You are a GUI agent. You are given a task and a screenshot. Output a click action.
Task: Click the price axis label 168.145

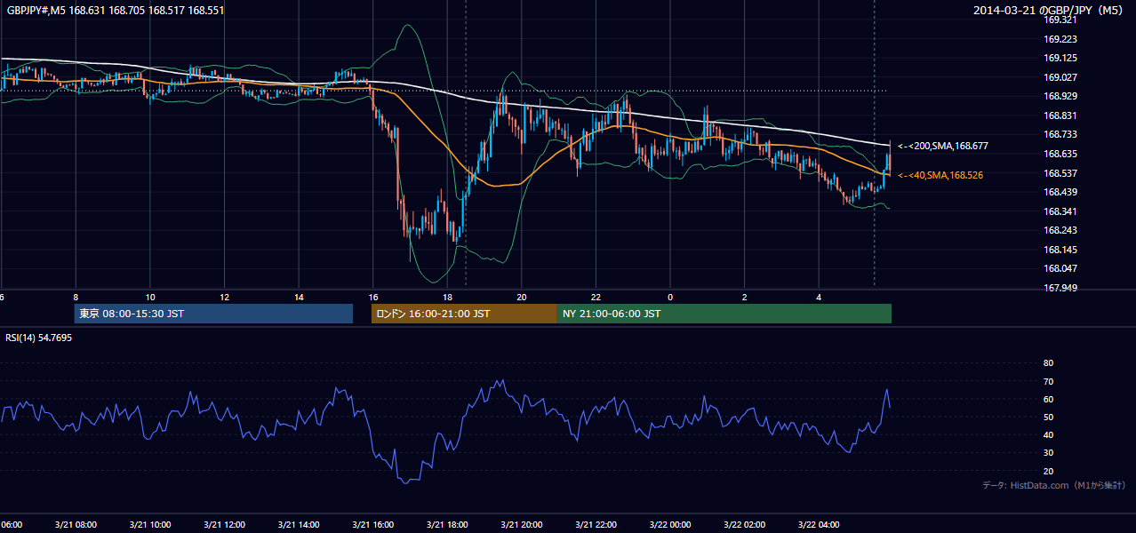tap(1060, 251)
